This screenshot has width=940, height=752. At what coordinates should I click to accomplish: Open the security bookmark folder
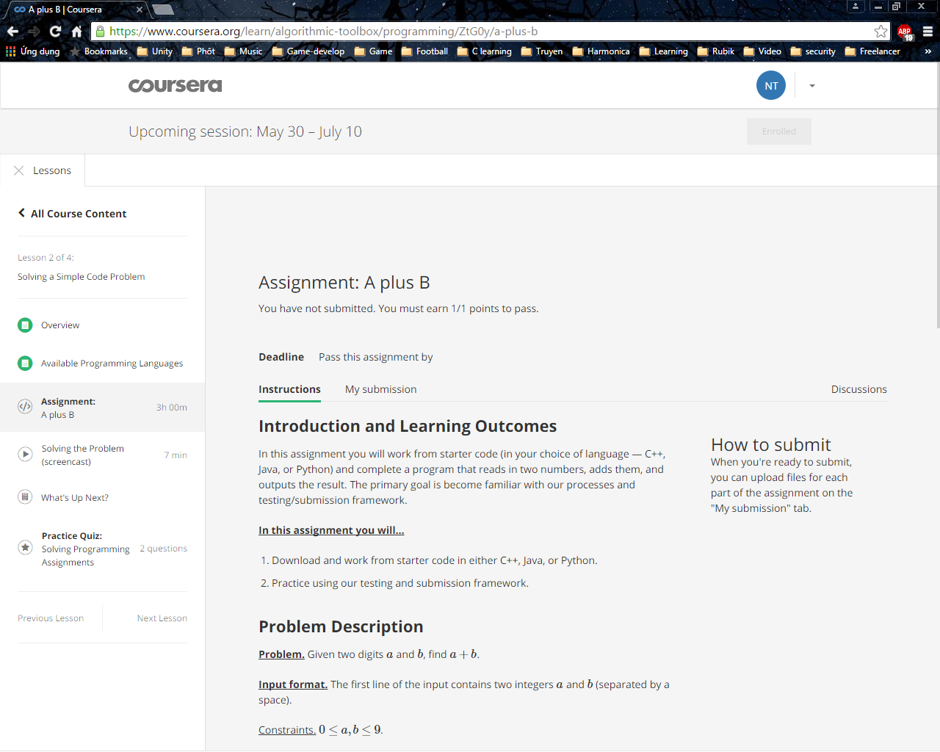(813, 51)
